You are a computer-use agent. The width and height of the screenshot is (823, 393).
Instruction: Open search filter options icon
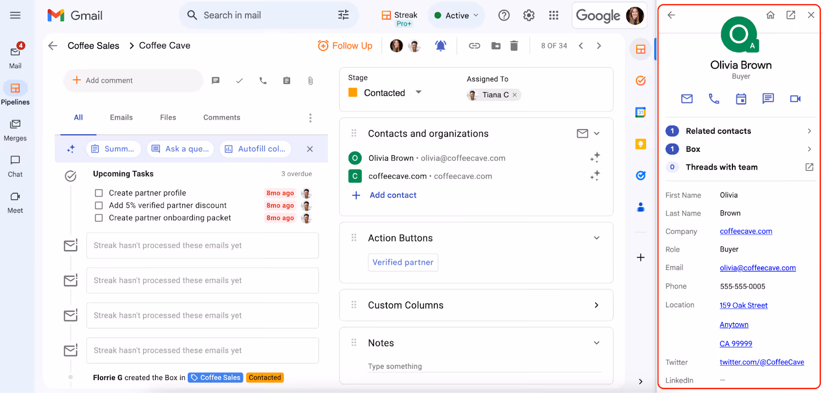coord(344,15)
